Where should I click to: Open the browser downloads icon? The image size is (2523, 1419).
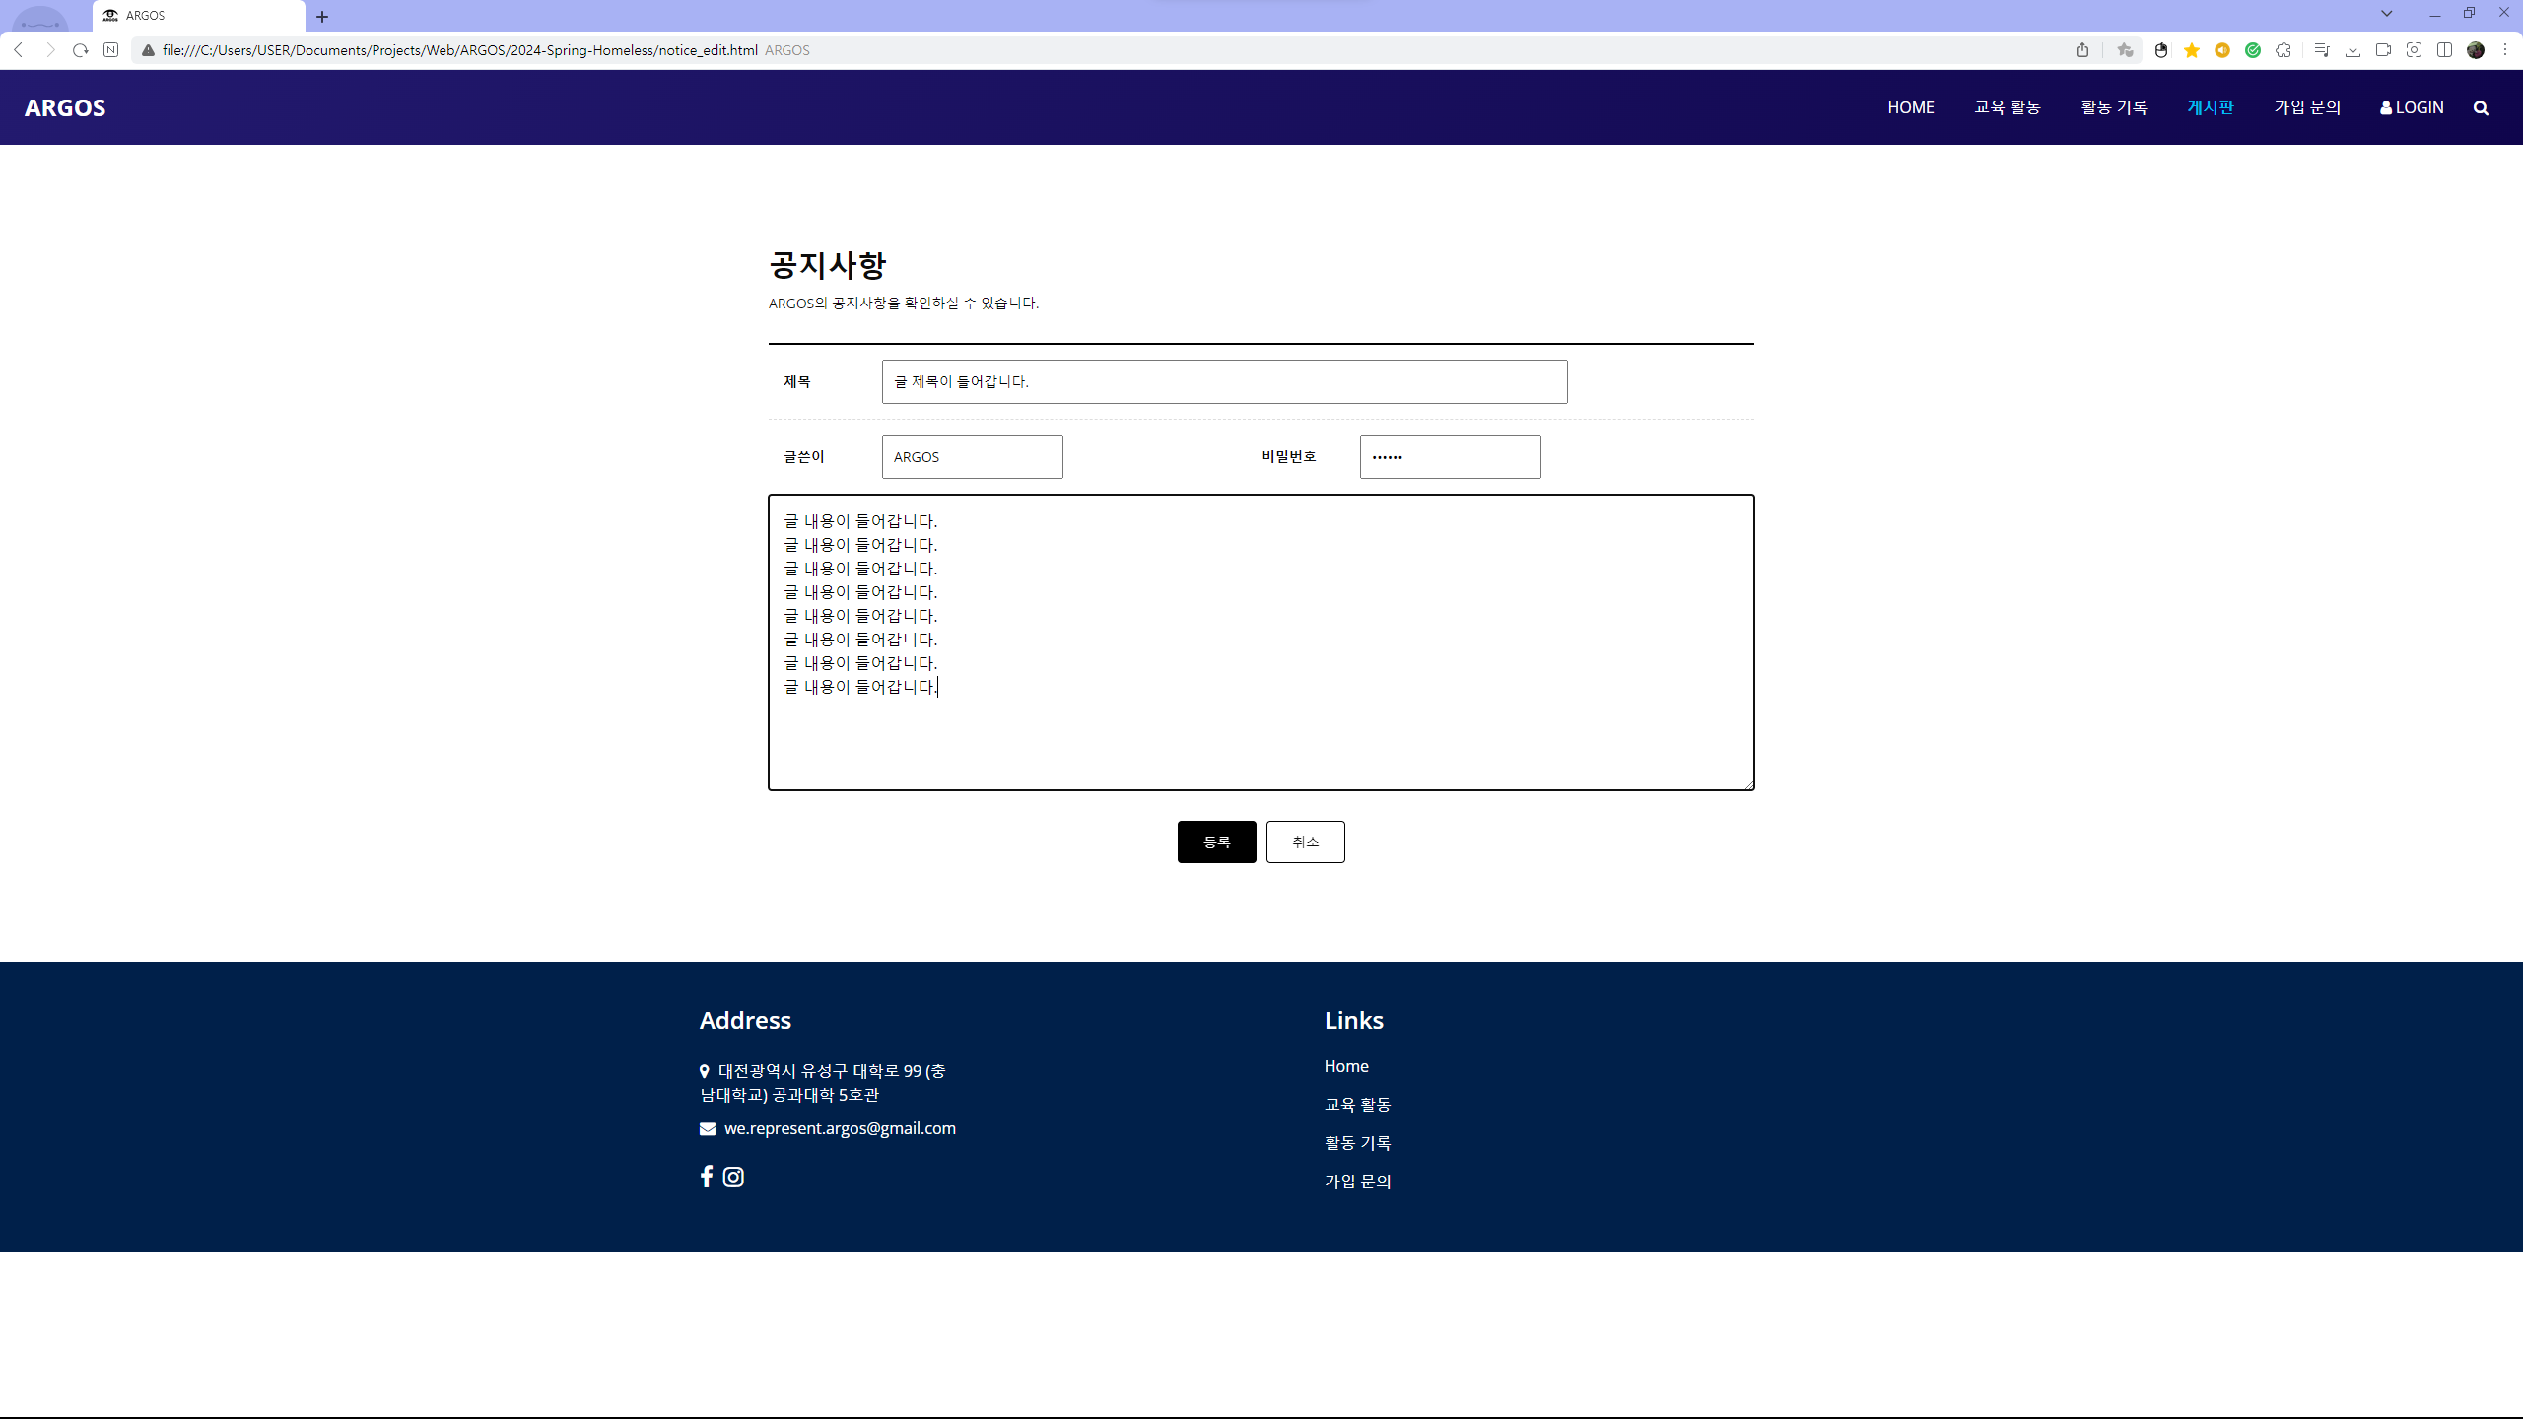click(2353, 50)
